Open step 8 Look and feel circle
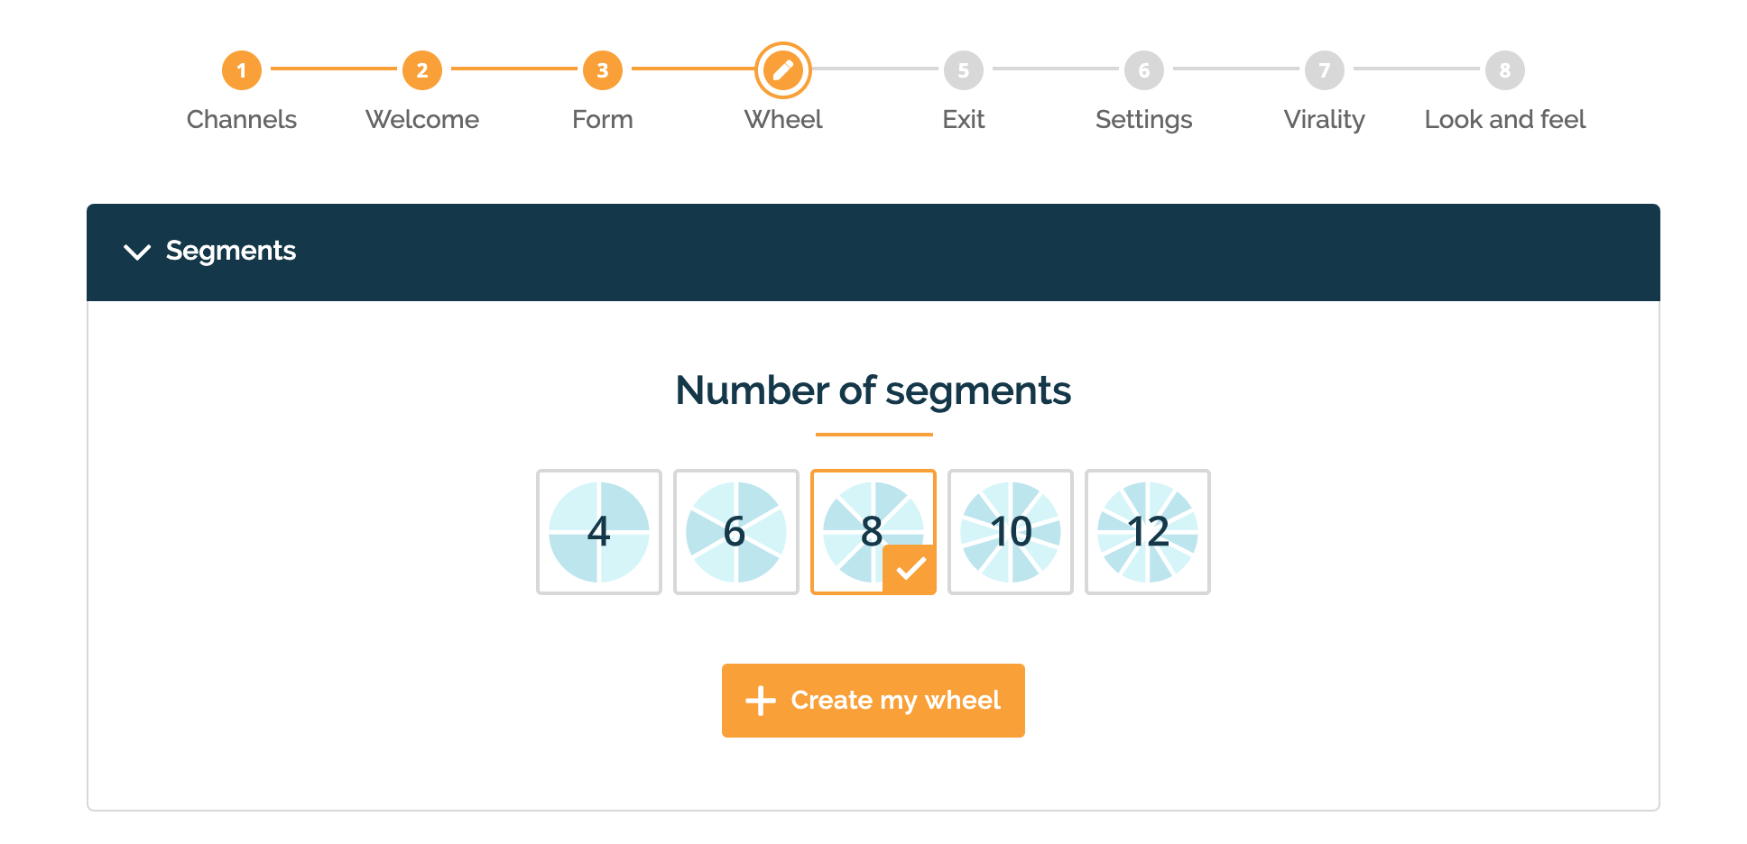1747x844 pixels. tap(1505, 70)
